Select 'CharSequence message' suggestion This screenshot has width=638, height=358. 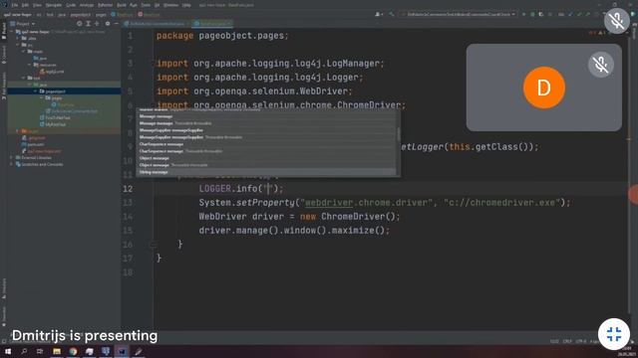pyautogui.click(x=161, y=144)
